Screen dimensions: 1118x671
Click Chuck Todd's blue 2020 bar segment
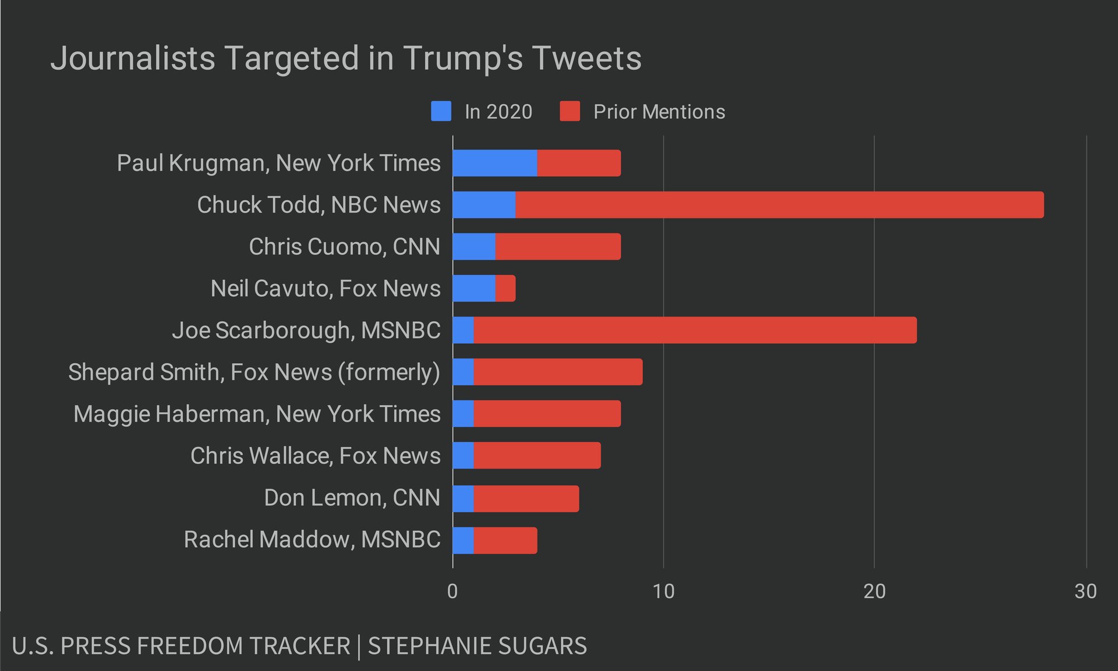click(x=484, y=205)
